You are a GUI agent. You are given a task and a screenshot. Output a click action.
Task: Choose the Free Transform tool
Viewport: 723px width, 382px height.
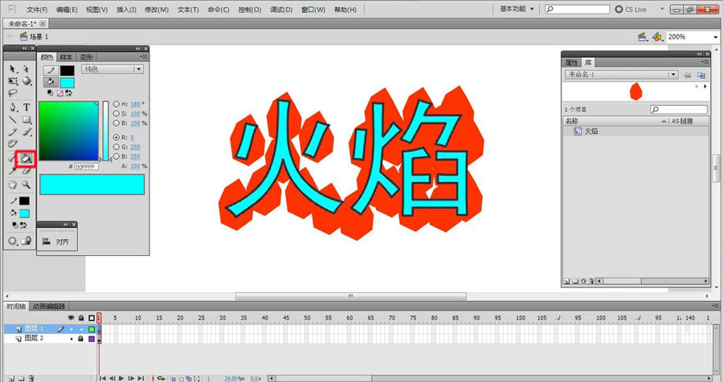(x=13, y=81)
